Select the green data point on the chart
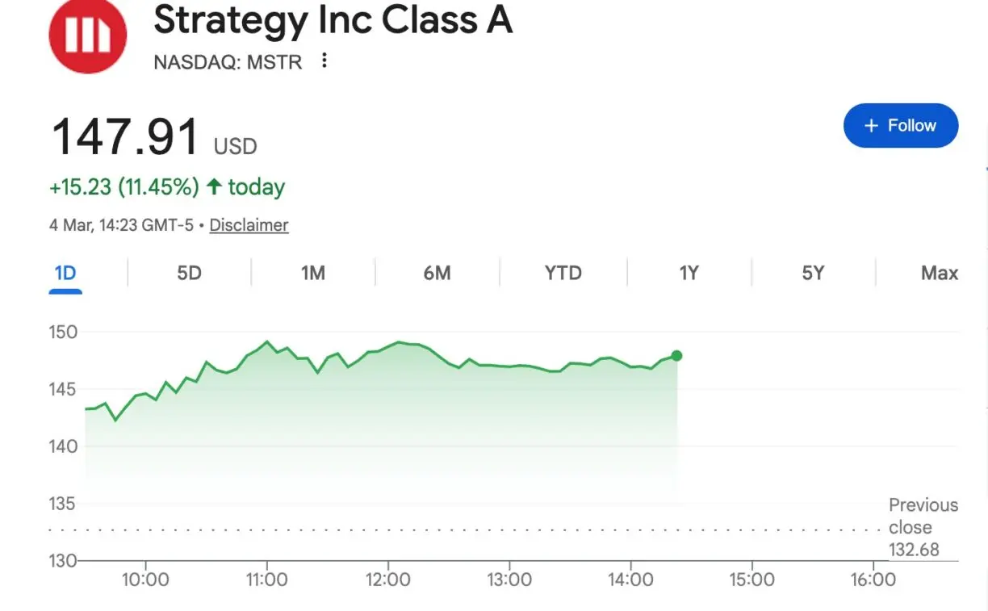Image resolution: width=988 pixels, height=611 pixels. [x=676, y=355]
